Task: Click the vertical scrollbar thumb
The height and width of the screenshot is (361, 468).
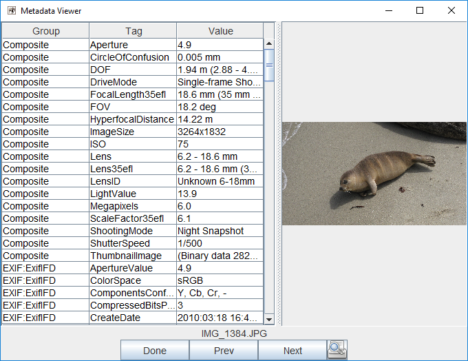Action: click(x=270, y=65)
